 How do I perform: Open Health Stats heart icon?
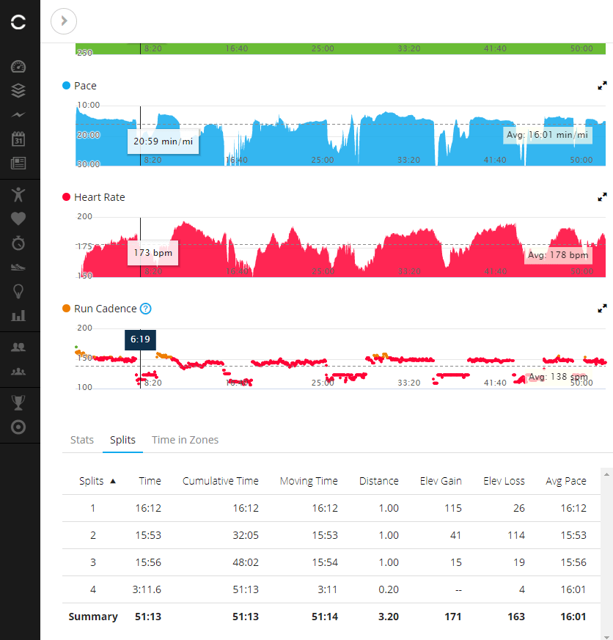pyautogui.click(x=19, y=218)
